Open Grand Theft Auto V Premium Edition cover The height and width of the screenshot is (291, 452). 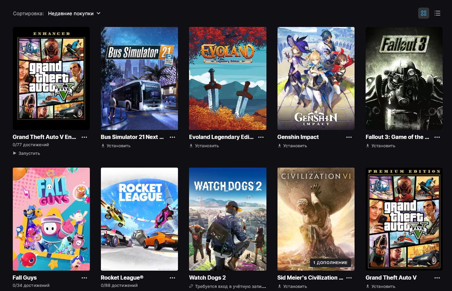click(404, 219)
